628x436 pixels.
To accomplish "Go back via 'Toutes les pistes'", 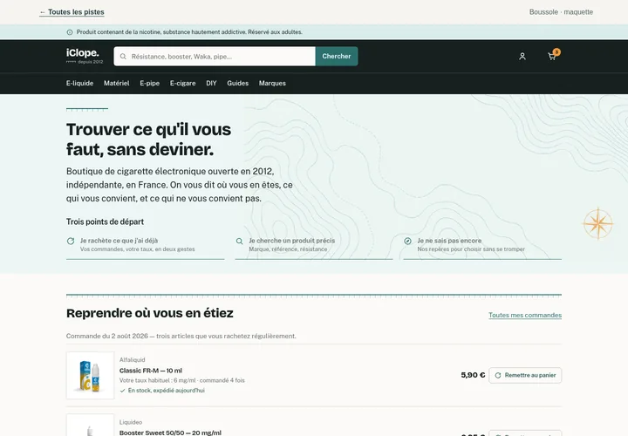I will coord(72,12).
